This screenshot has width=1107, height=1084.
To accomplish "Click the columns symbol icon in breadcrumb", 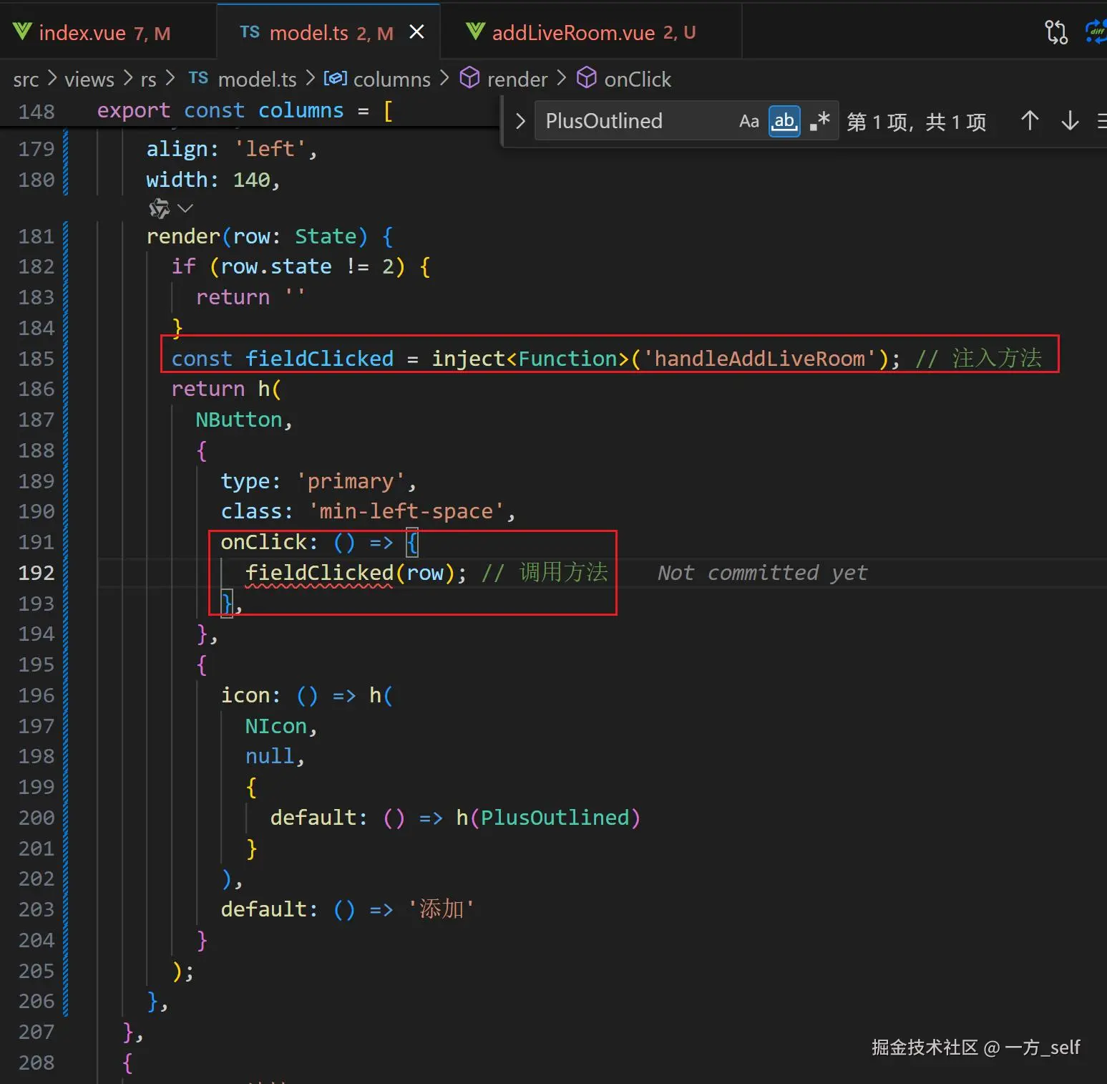I will click(336, 78).
